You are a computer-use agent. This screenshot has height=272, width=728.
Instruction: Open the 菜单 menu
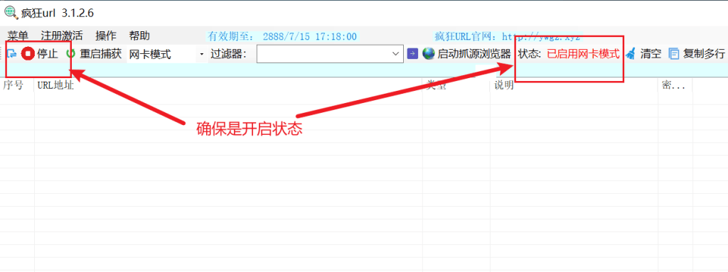(18, 36)
